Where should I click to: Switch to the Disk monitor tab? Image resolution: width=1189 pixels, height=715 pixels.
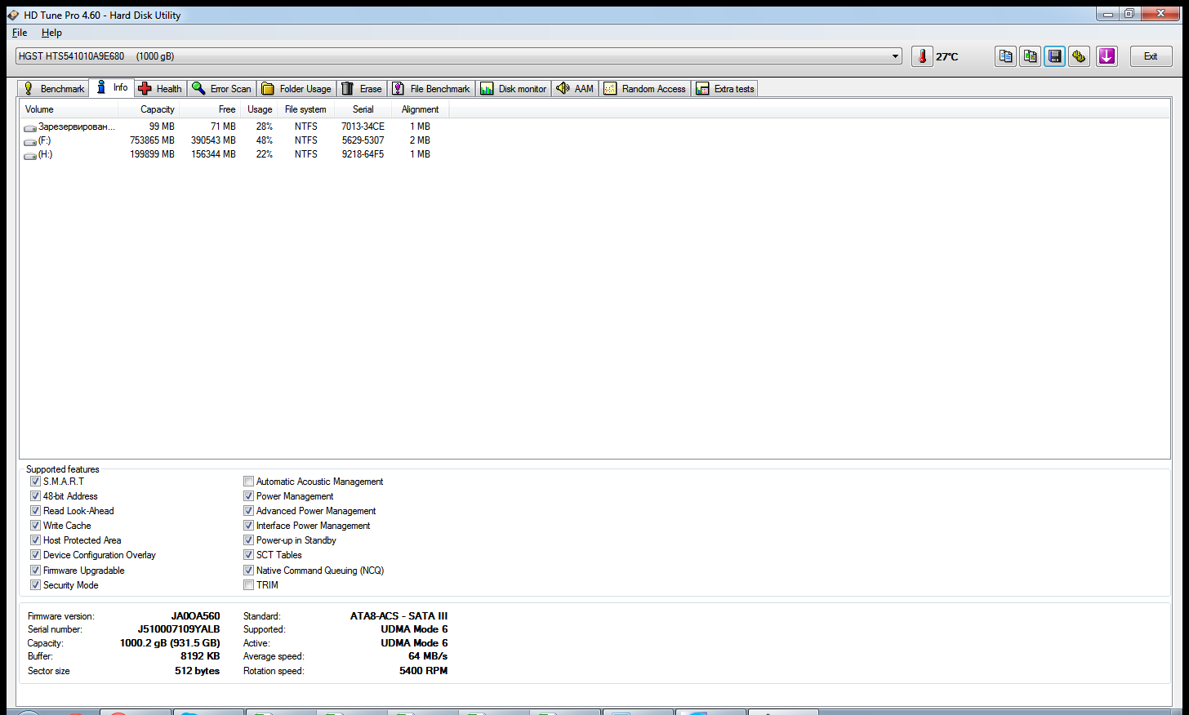(x=514, y=88)
